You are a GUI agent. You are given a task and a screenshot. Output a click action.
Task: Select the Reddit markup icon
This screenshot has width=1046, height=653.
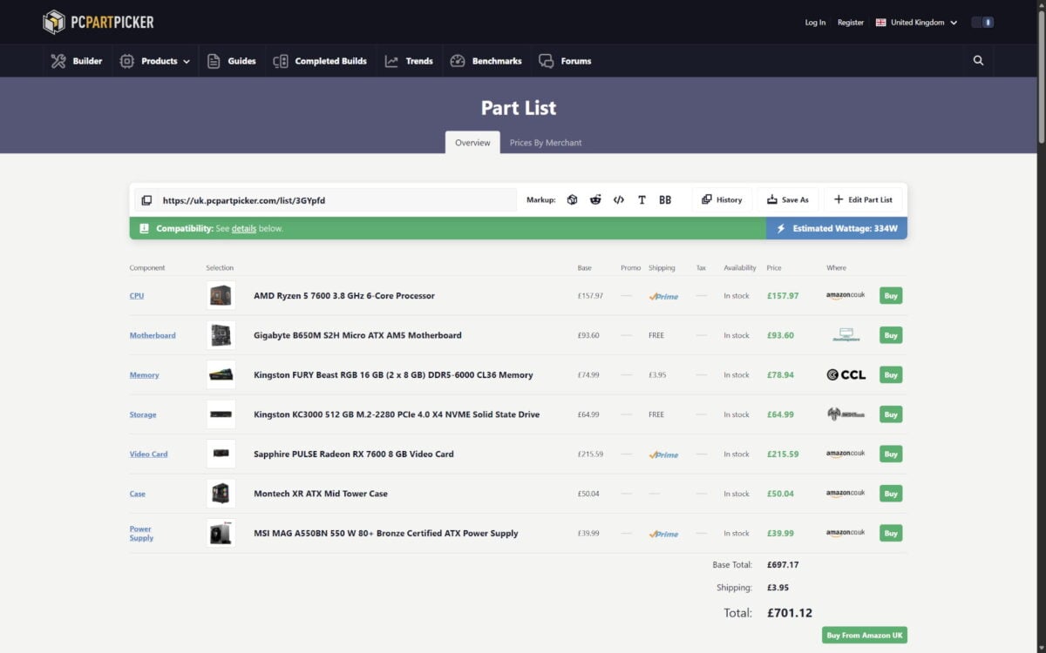(595, 199)
